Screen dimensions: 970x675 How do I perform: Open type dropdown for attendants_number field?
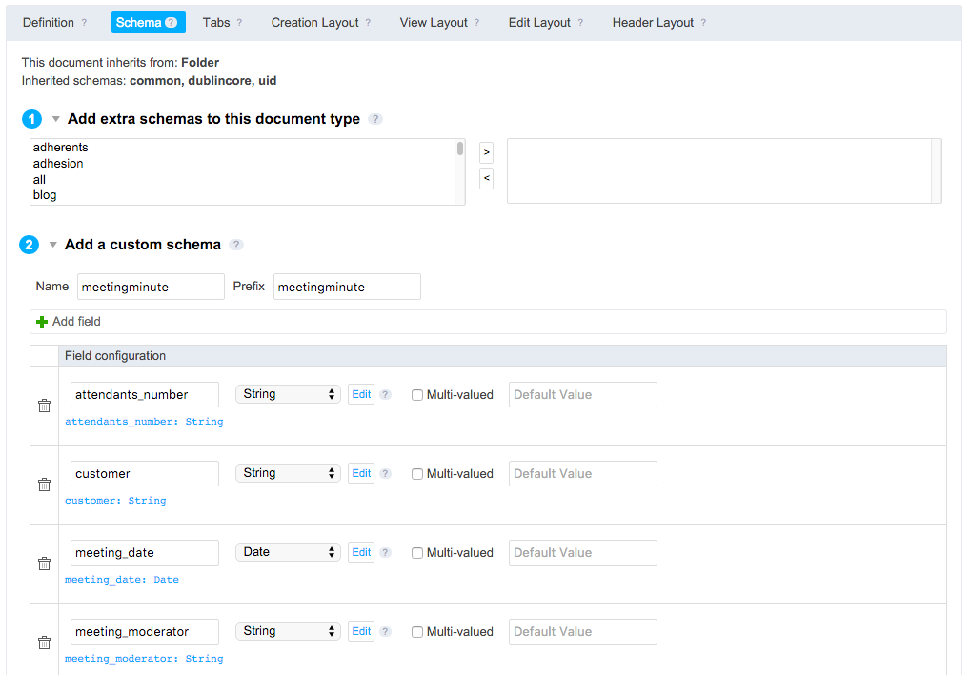coord(288,394)
